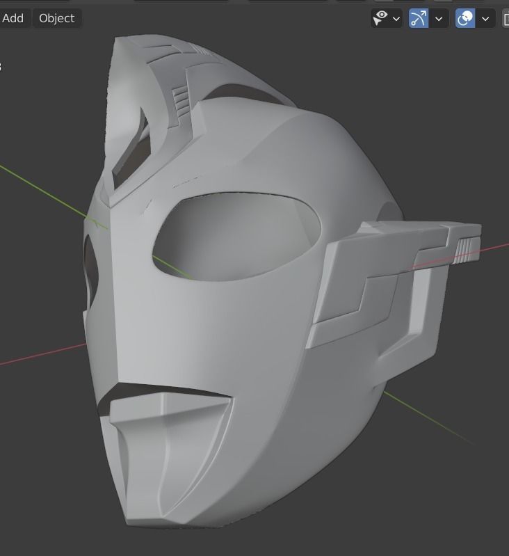
Task: Expand the Gizmo options dropdown arrow
Action: coord(439,18)
